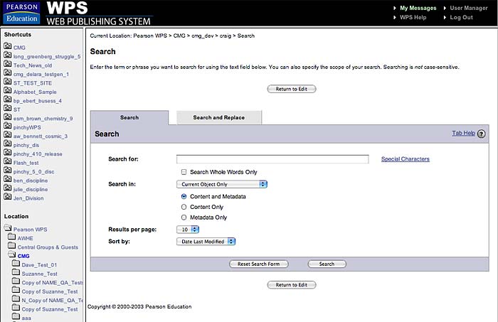The width and height of the screenshot is (498, 322).
Task: Collapse the open Pearson WPS root folder
Action: (8, 228)
